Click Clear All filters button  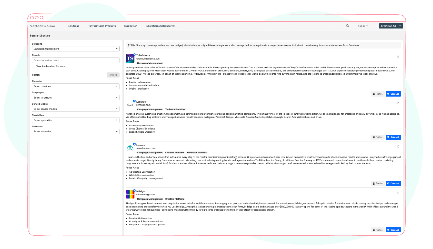point(113,75)
